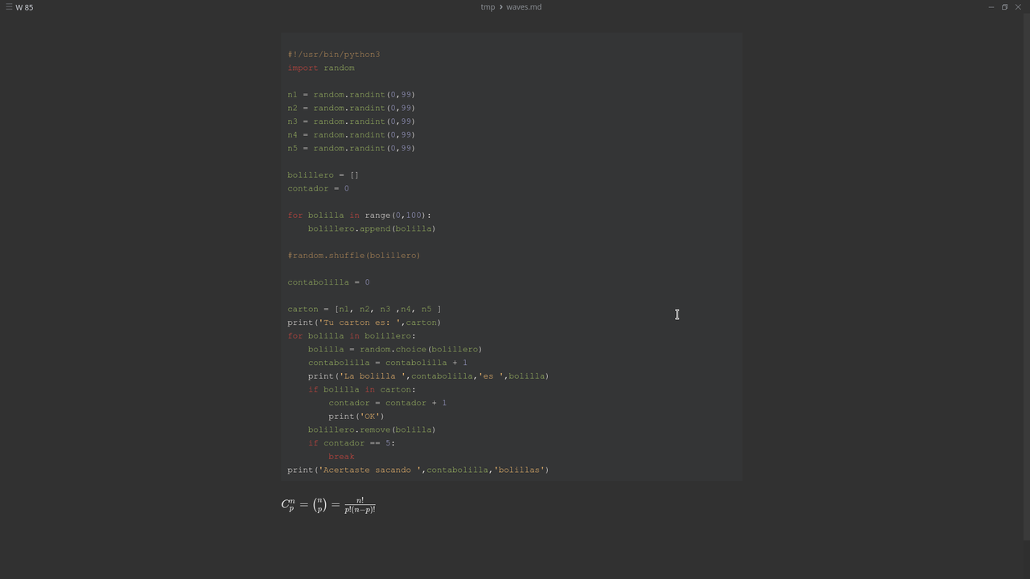Place cursor on the break statement
The width and height of the screenshot is (1030, 579).
[341, 457]
